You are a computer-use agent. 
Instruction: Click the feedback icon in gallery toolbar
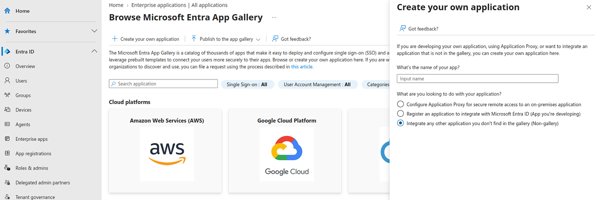pos(275,39)
